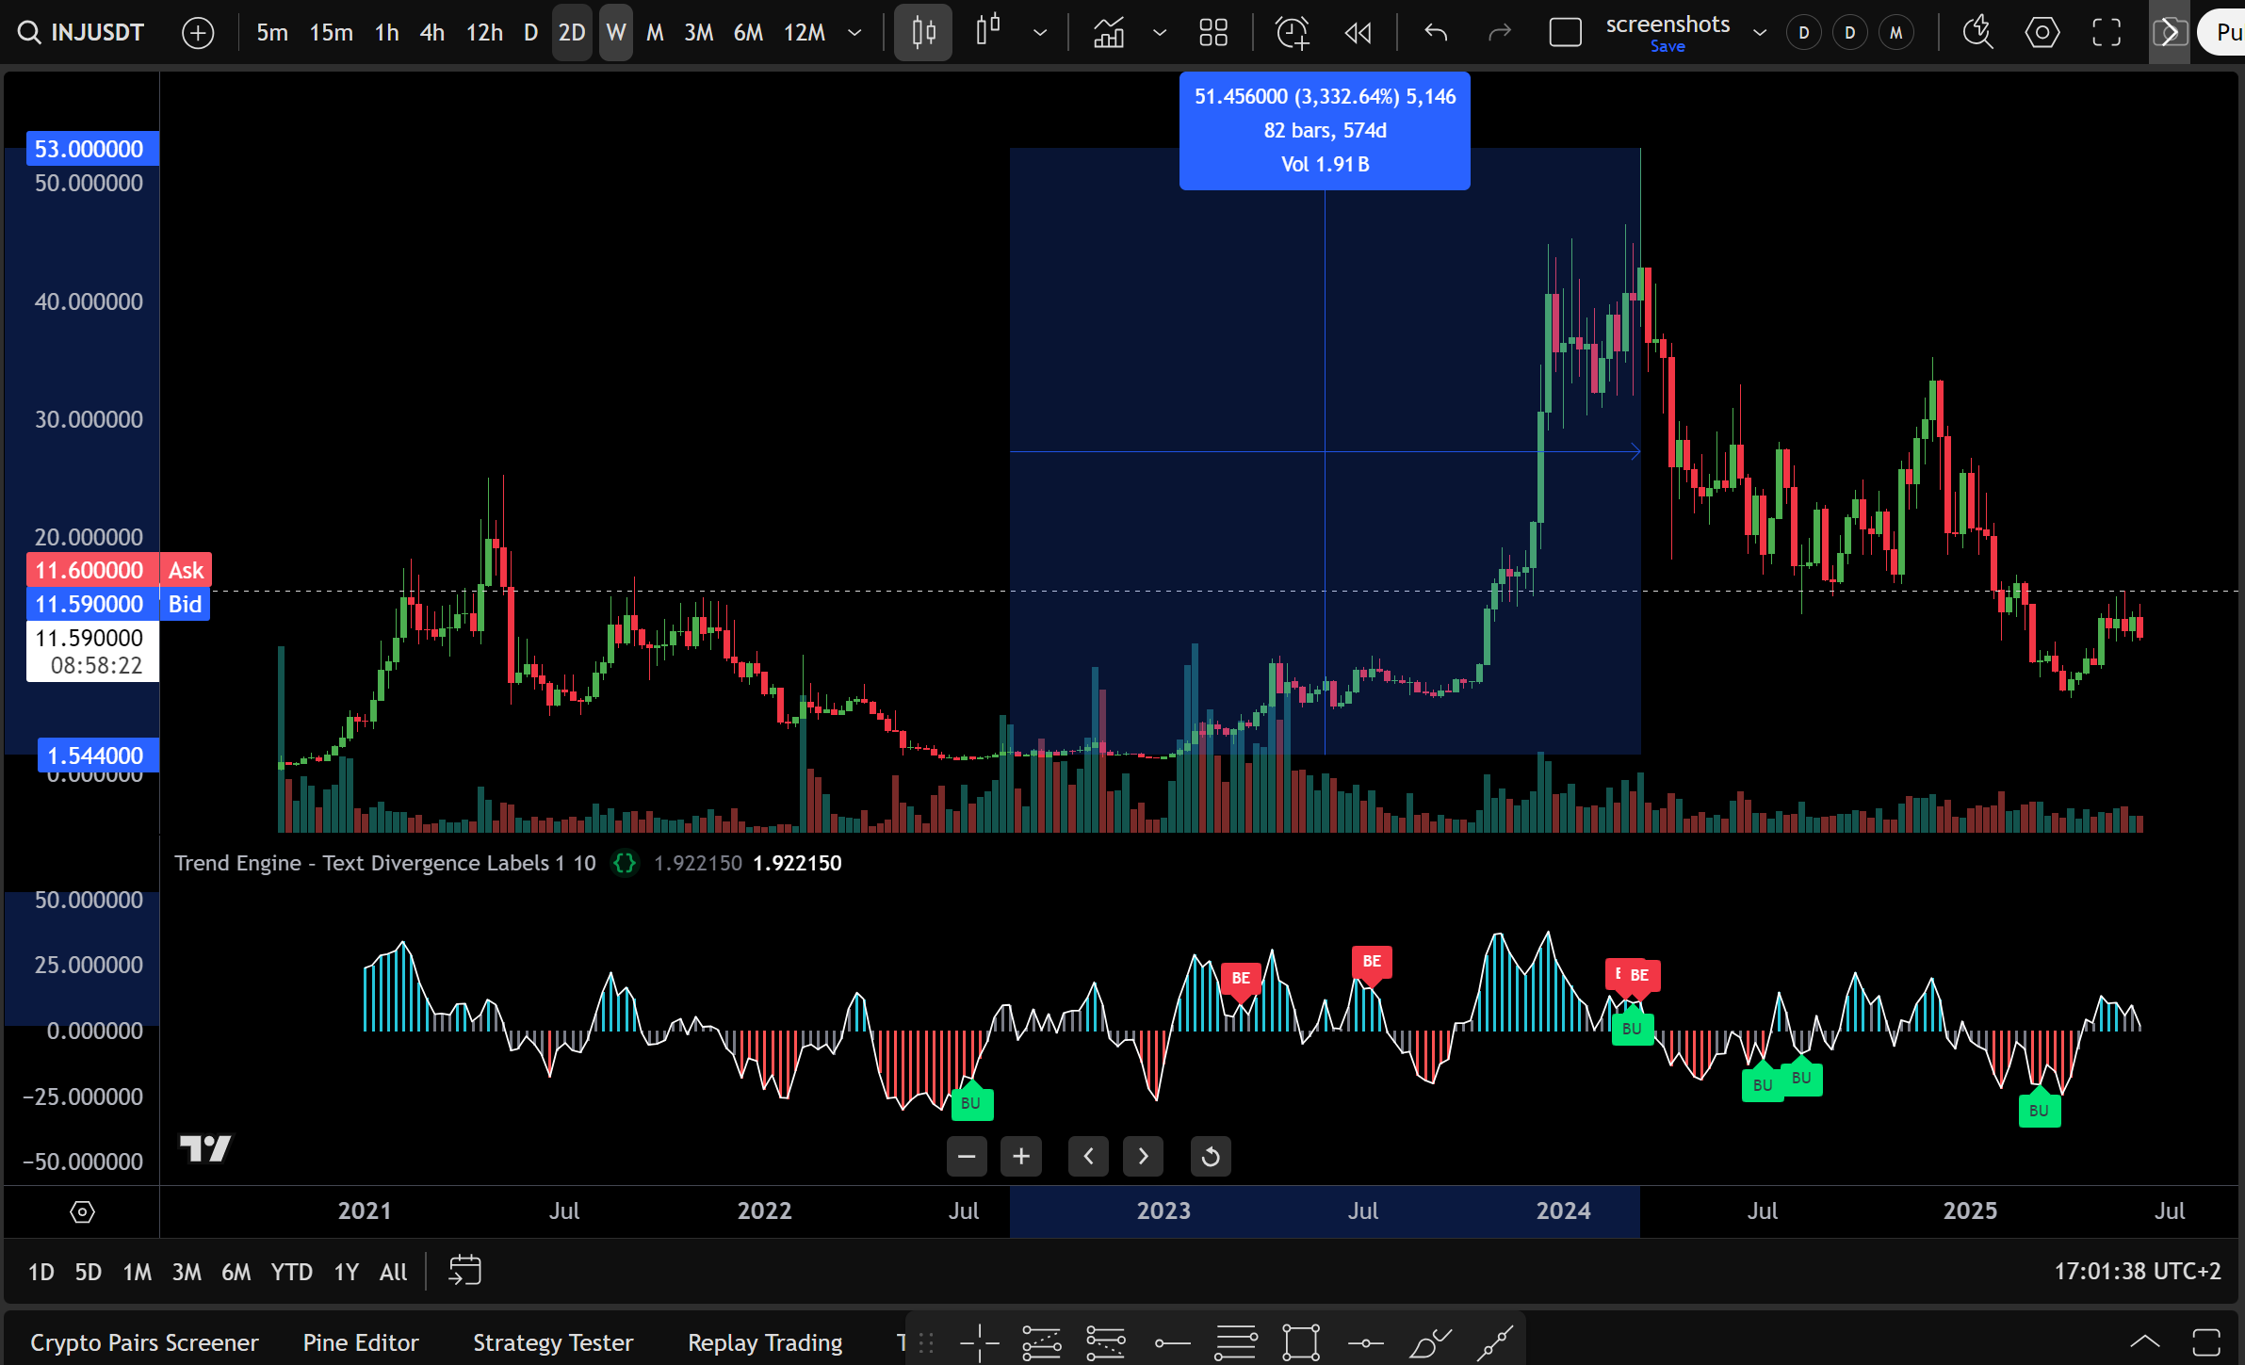This screenshot has height=1365, width=2245.
Task: Select the crosshair tool in floating toolbar
Action: pyautogui.click(x=979, y=1342)
